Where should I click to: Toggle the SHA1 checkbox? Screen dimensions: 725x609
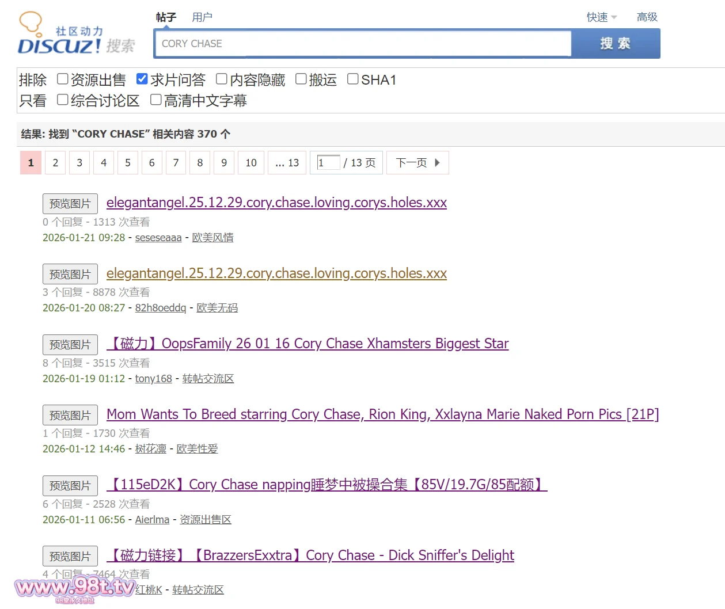353,79
